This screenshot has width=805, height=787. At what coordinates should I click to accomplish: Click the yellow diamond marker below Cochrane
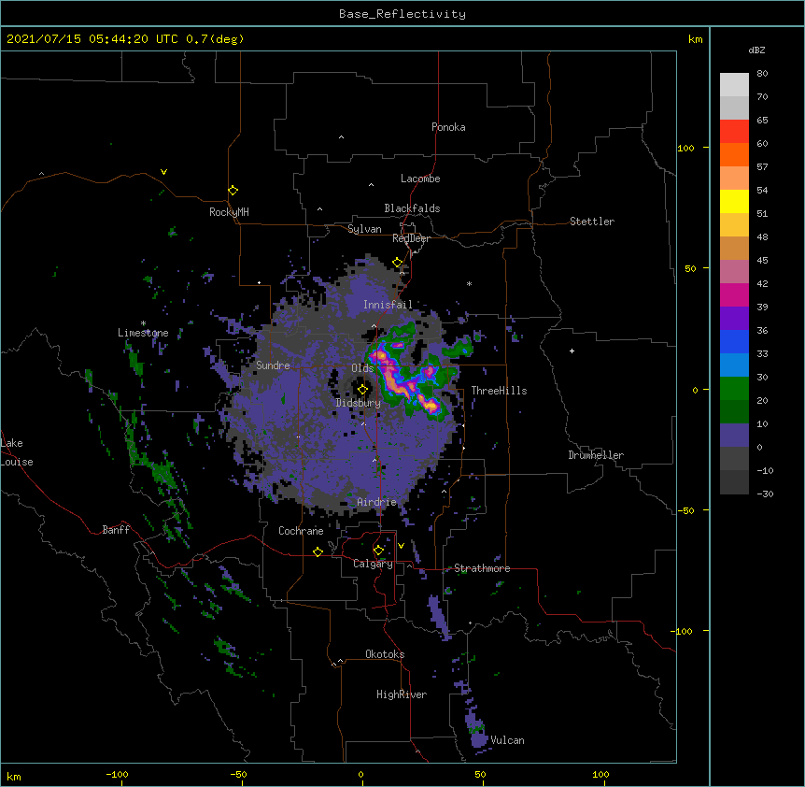pos(318,551)
